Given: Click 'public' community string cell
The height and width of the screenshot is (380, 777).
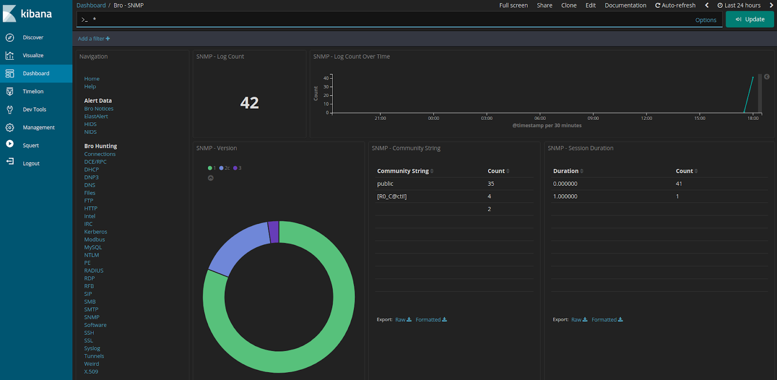Looking at the screenshot, I should point(385,184).
